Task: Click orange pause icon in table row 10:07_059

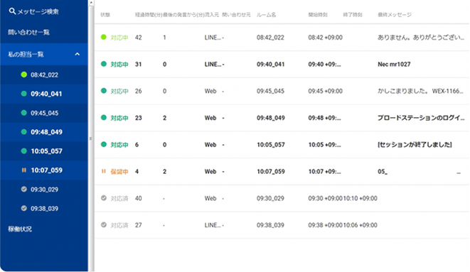Action: tap(103, 171)
